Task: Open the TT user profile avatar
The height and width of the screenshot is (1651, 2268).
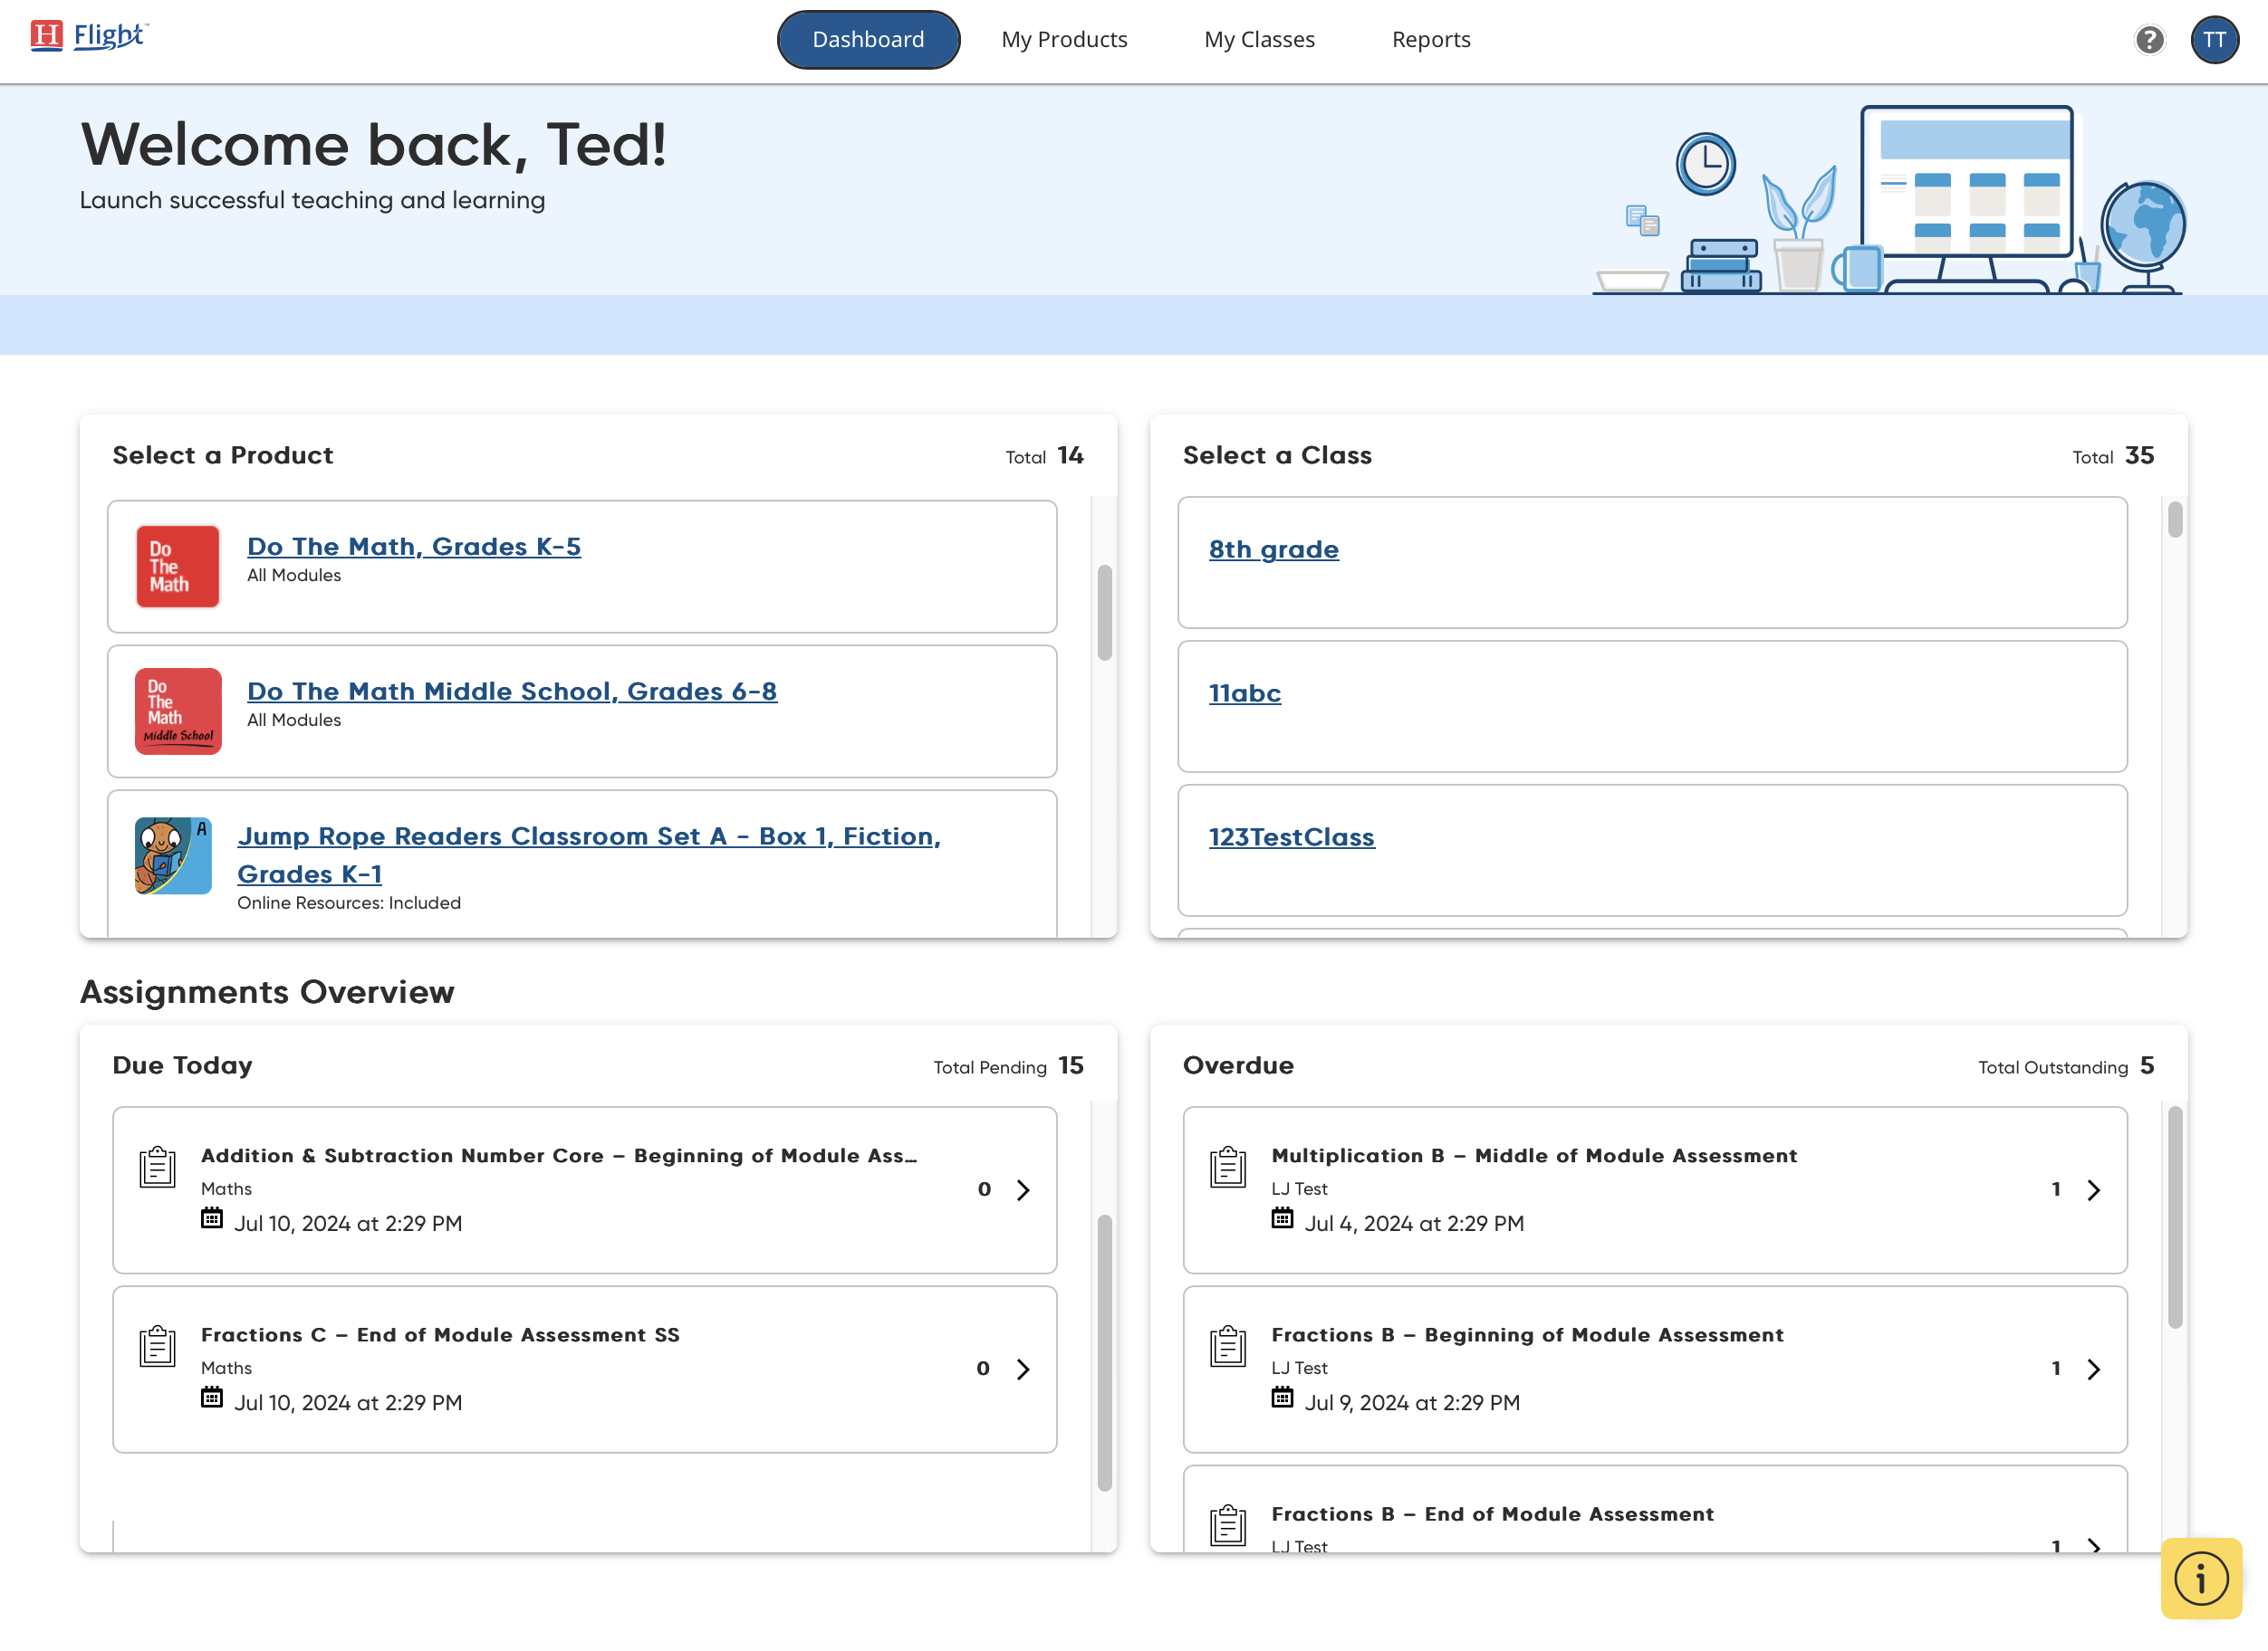Action: (2214, 40)
